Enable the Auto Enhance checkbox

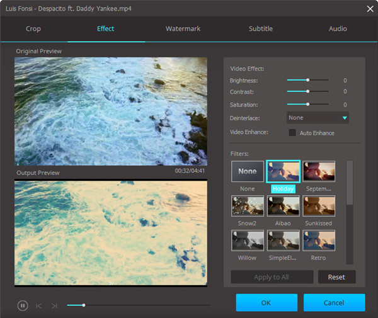pyautogui.click(x=292, y=133)
